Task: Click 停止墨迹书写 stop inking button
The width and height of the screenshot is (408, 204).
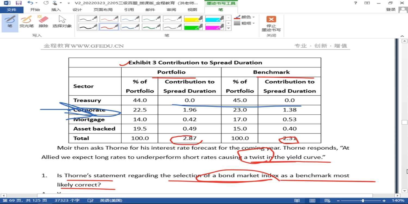Action: pos(271,24)
